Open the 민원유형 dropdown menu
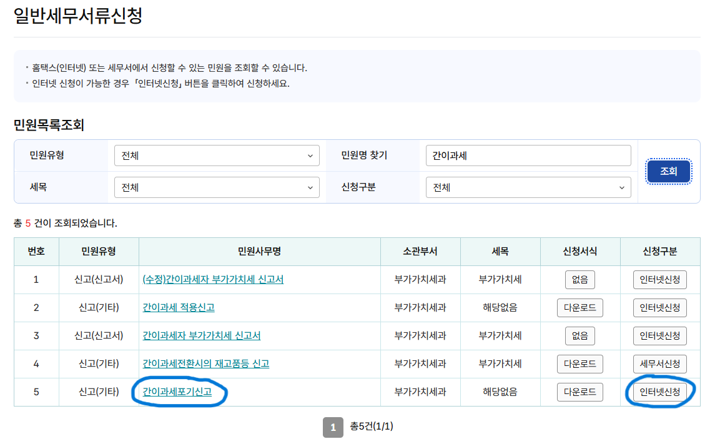Viewport: 720px width, 444px height. click(216, 155)
